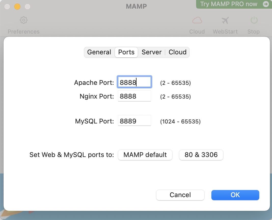The width and height of the screenshot is (272, 220).
Task: Click the Set Web & MySQL ports to label
Action: point(72,155)
